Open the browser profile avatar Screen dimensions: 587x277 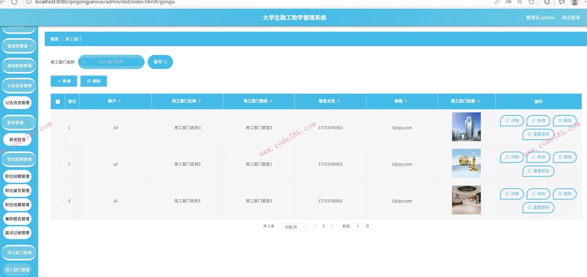575,2
